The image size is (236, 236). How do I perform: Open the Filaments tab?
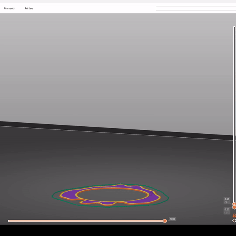coord(9,8)
